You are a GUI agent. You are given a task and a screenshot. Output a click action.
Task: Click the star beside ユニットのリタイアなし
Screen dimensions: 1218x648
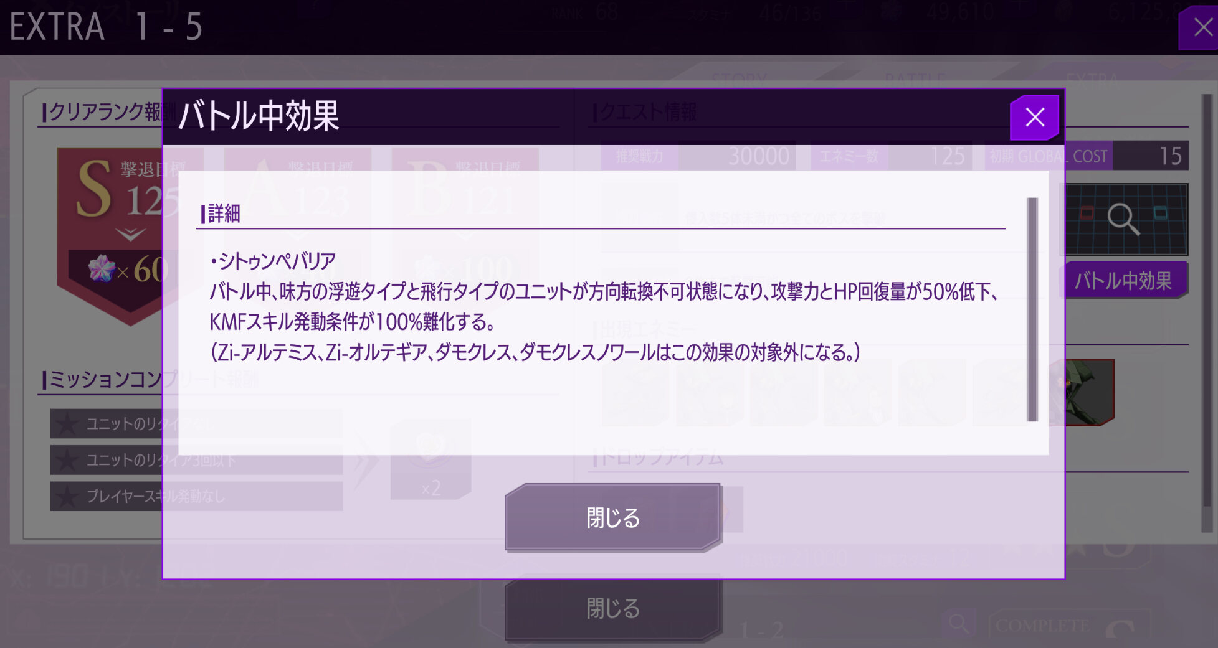click(67, 424)
